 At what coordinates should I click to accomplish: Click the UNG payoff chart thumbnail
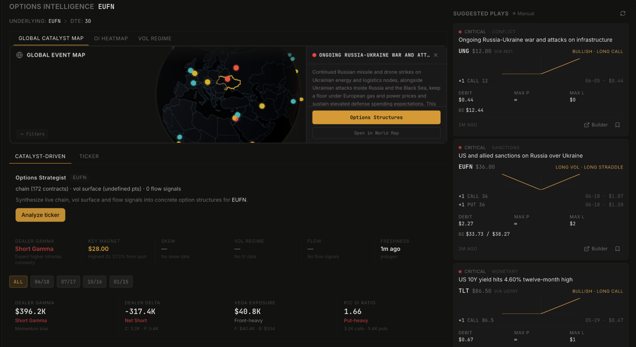(x=541, y=67)
